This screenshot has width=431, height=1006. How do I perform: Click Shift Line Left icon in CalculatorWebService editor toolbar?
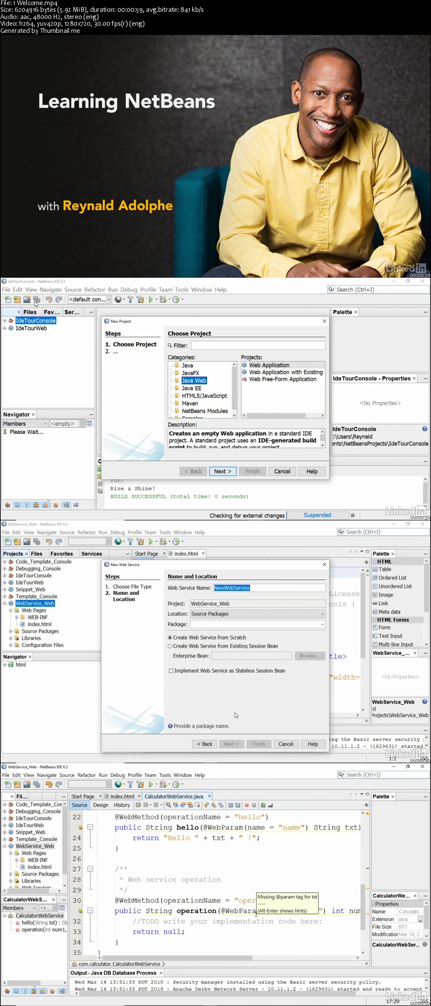230,805
